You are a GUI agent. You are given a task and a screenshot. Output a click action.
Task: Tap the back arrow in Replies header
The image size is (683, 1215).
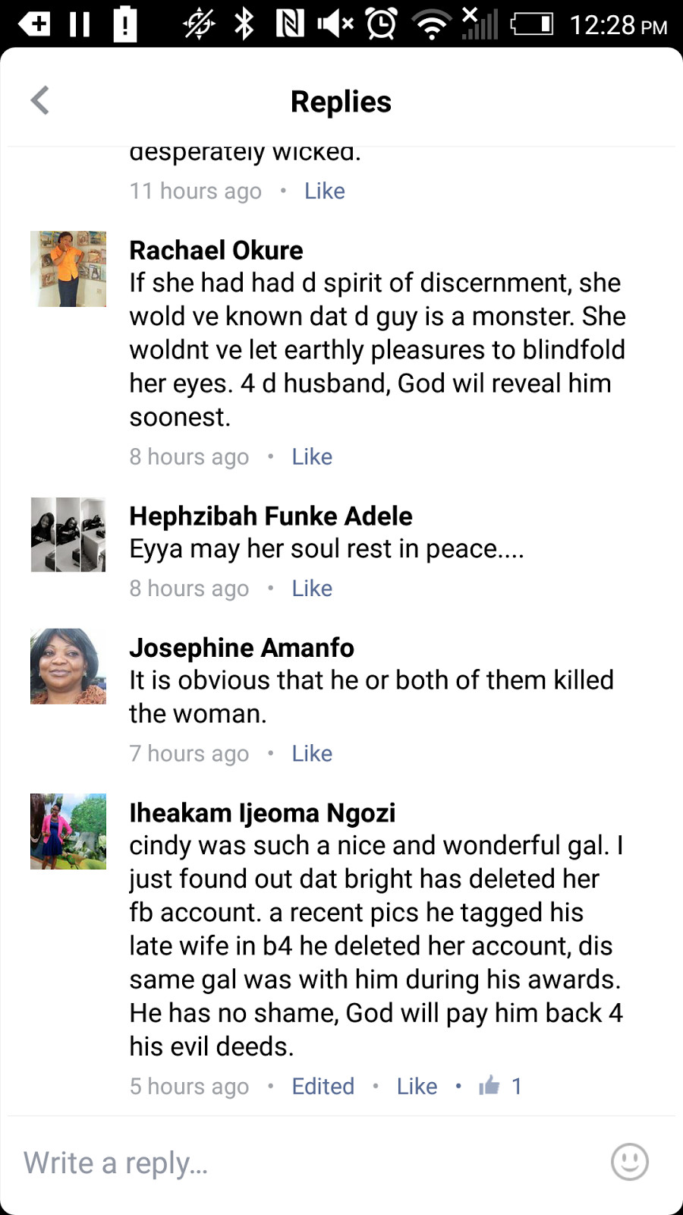click(40, 100)
